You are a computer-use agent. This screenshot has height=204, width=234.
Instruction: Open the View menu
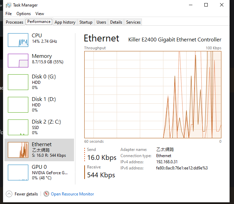tap(40, 14)
